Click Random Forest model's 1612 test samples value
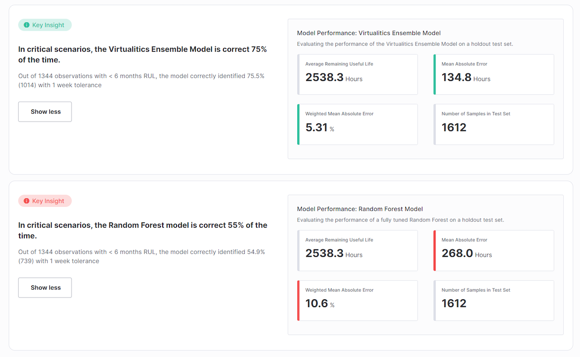 (x=454, y=303)
